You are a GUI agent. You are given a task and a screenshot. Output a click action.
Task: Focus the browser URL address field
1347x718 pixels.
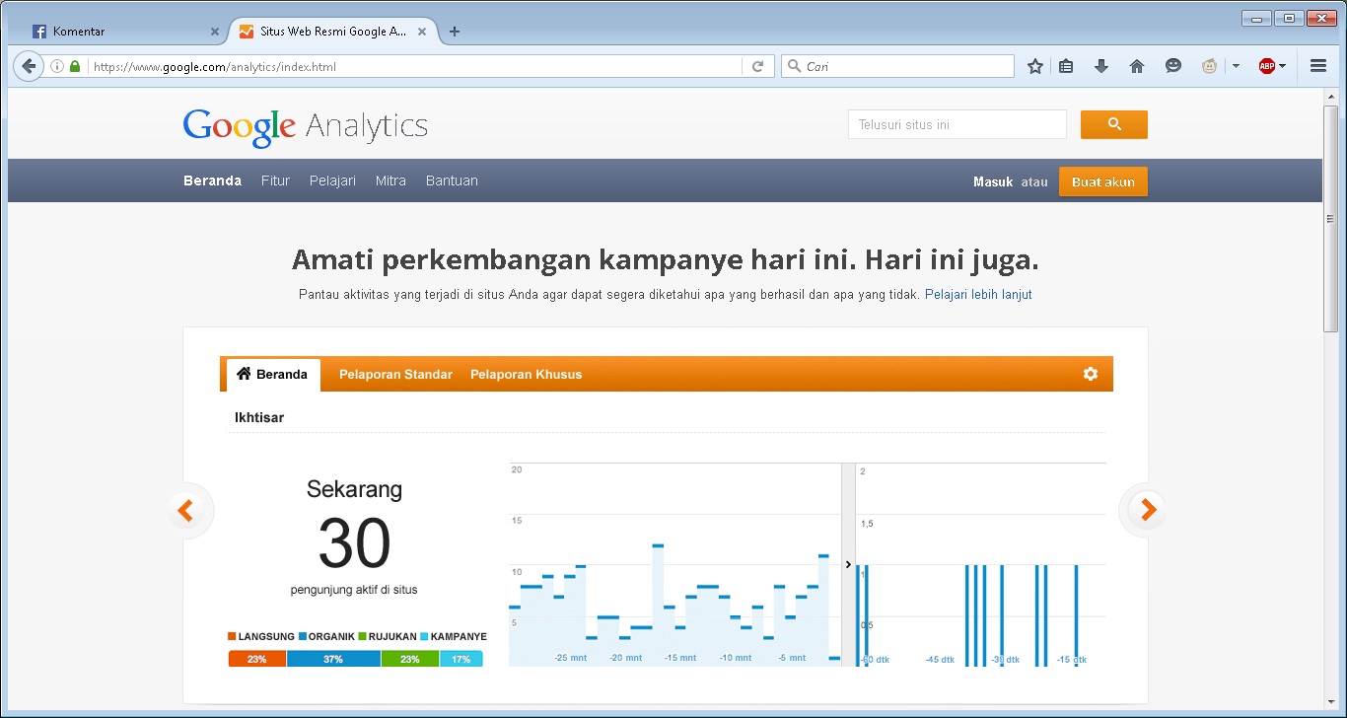coord(414,66)
